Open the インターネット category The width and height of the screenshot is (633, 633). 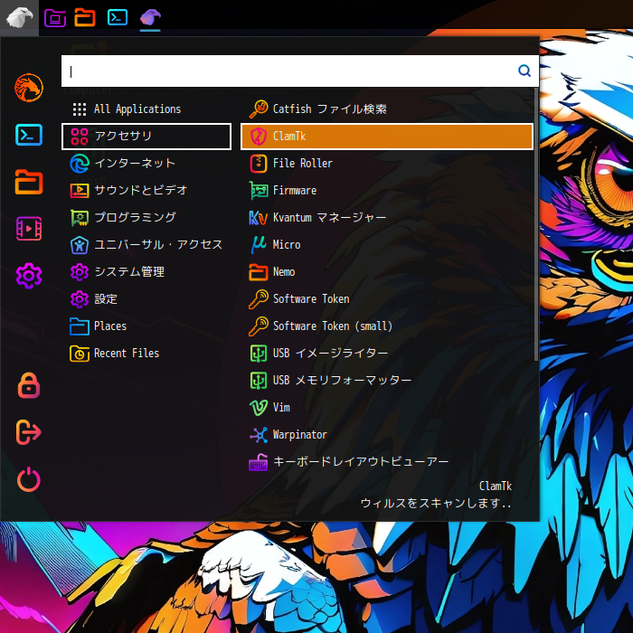tap(146, 164)
